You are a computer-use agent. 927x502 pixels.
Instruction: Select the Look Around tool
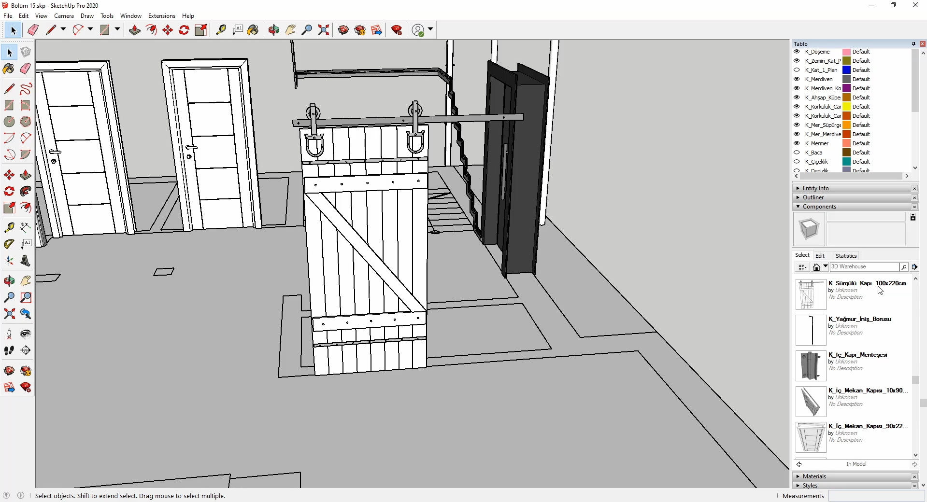[26, 334]
